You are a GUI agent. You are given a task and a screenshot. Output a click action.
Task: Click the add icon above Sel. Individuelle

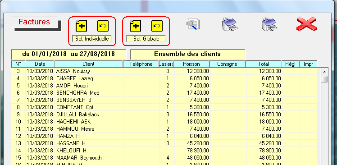pyautogui.click(x=81, y=26)
